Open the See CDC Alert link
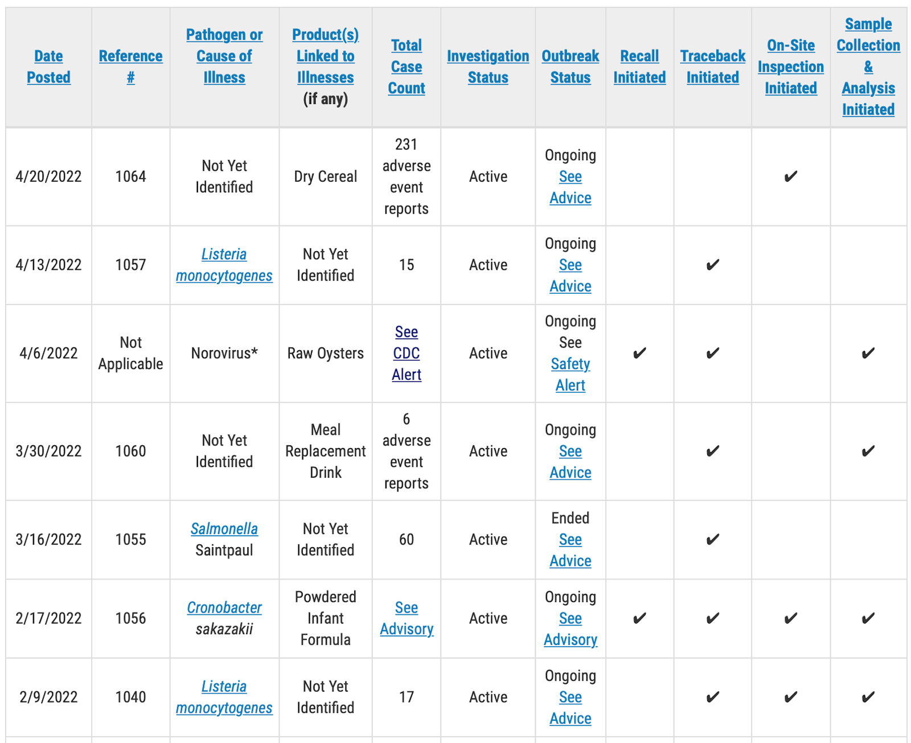 pyautogui.click(x=407, y=353)
